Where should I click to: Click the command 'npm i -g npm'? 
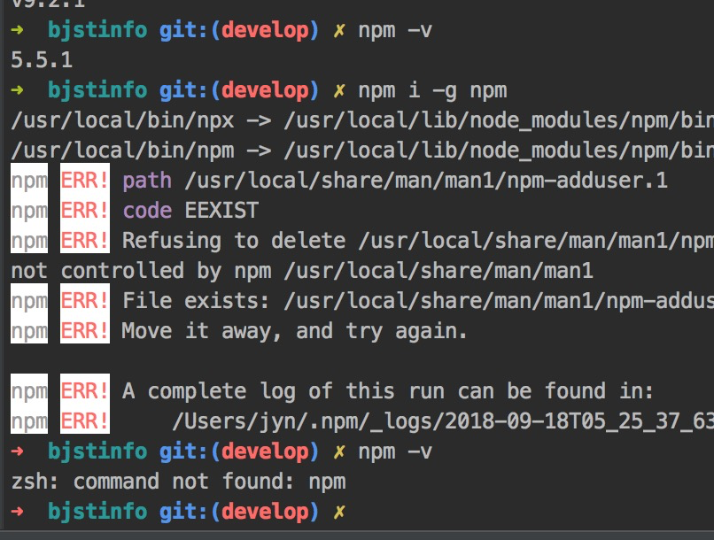(432, 90)
